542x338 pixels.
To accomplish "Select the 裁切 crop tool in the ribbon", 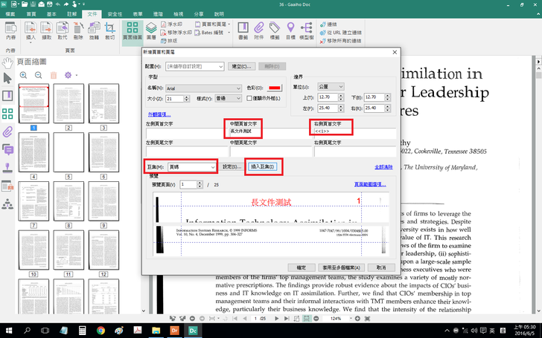I will pos(109,30).
